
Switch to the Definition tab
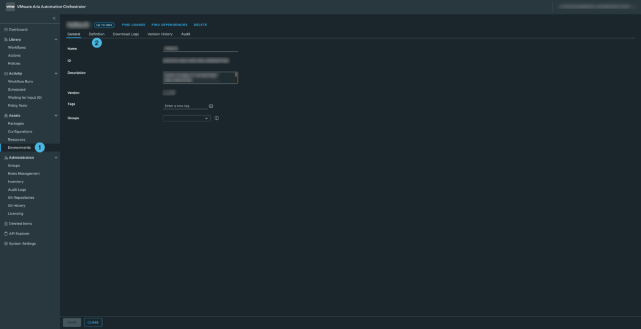click(96, 34)
